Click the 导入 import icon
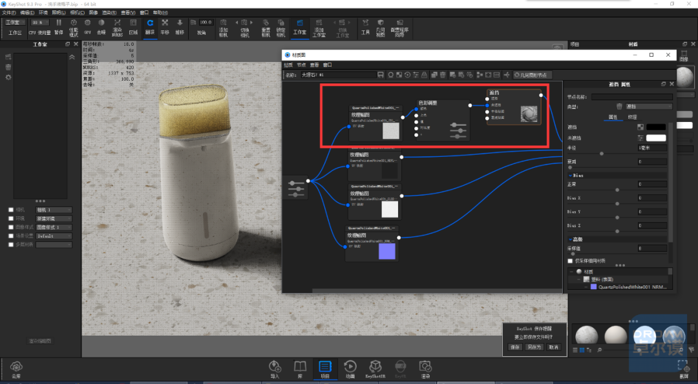The image size is (698, 384). point(275,366)
